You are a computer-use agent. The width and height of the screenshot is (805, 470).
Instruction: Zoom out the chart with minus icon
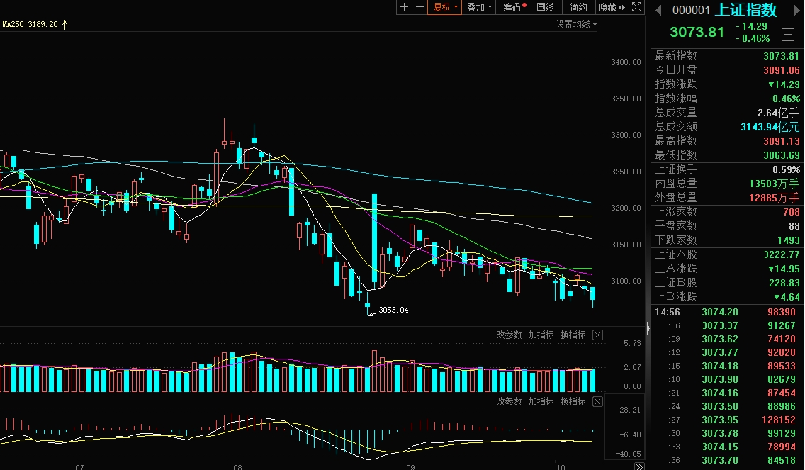tap(420, 7)
